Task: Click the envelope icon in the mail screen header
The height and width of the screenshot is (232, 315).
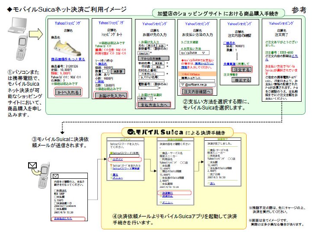Action: (55, 176)
